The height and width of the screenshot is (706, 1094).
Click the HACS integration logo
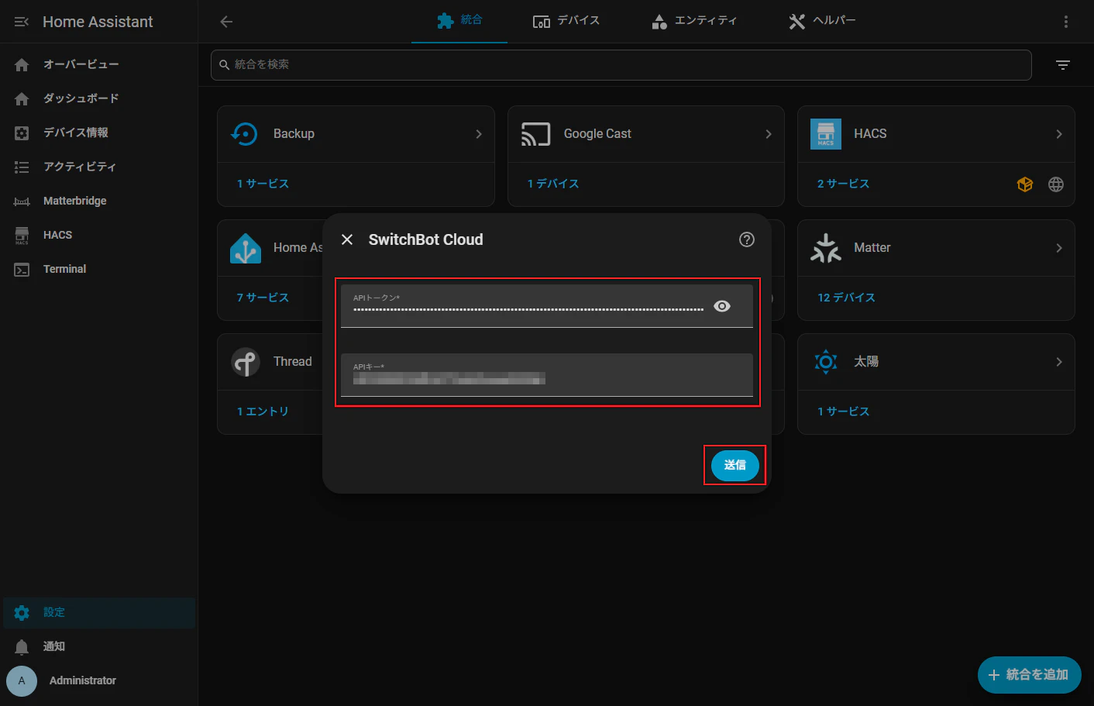(x=826, y=134)
